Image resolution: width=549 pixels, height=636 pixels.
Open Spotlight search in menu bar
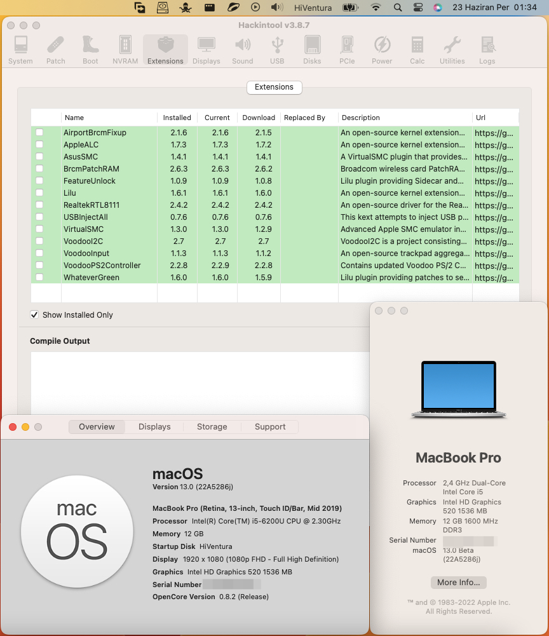click(398, 8)
